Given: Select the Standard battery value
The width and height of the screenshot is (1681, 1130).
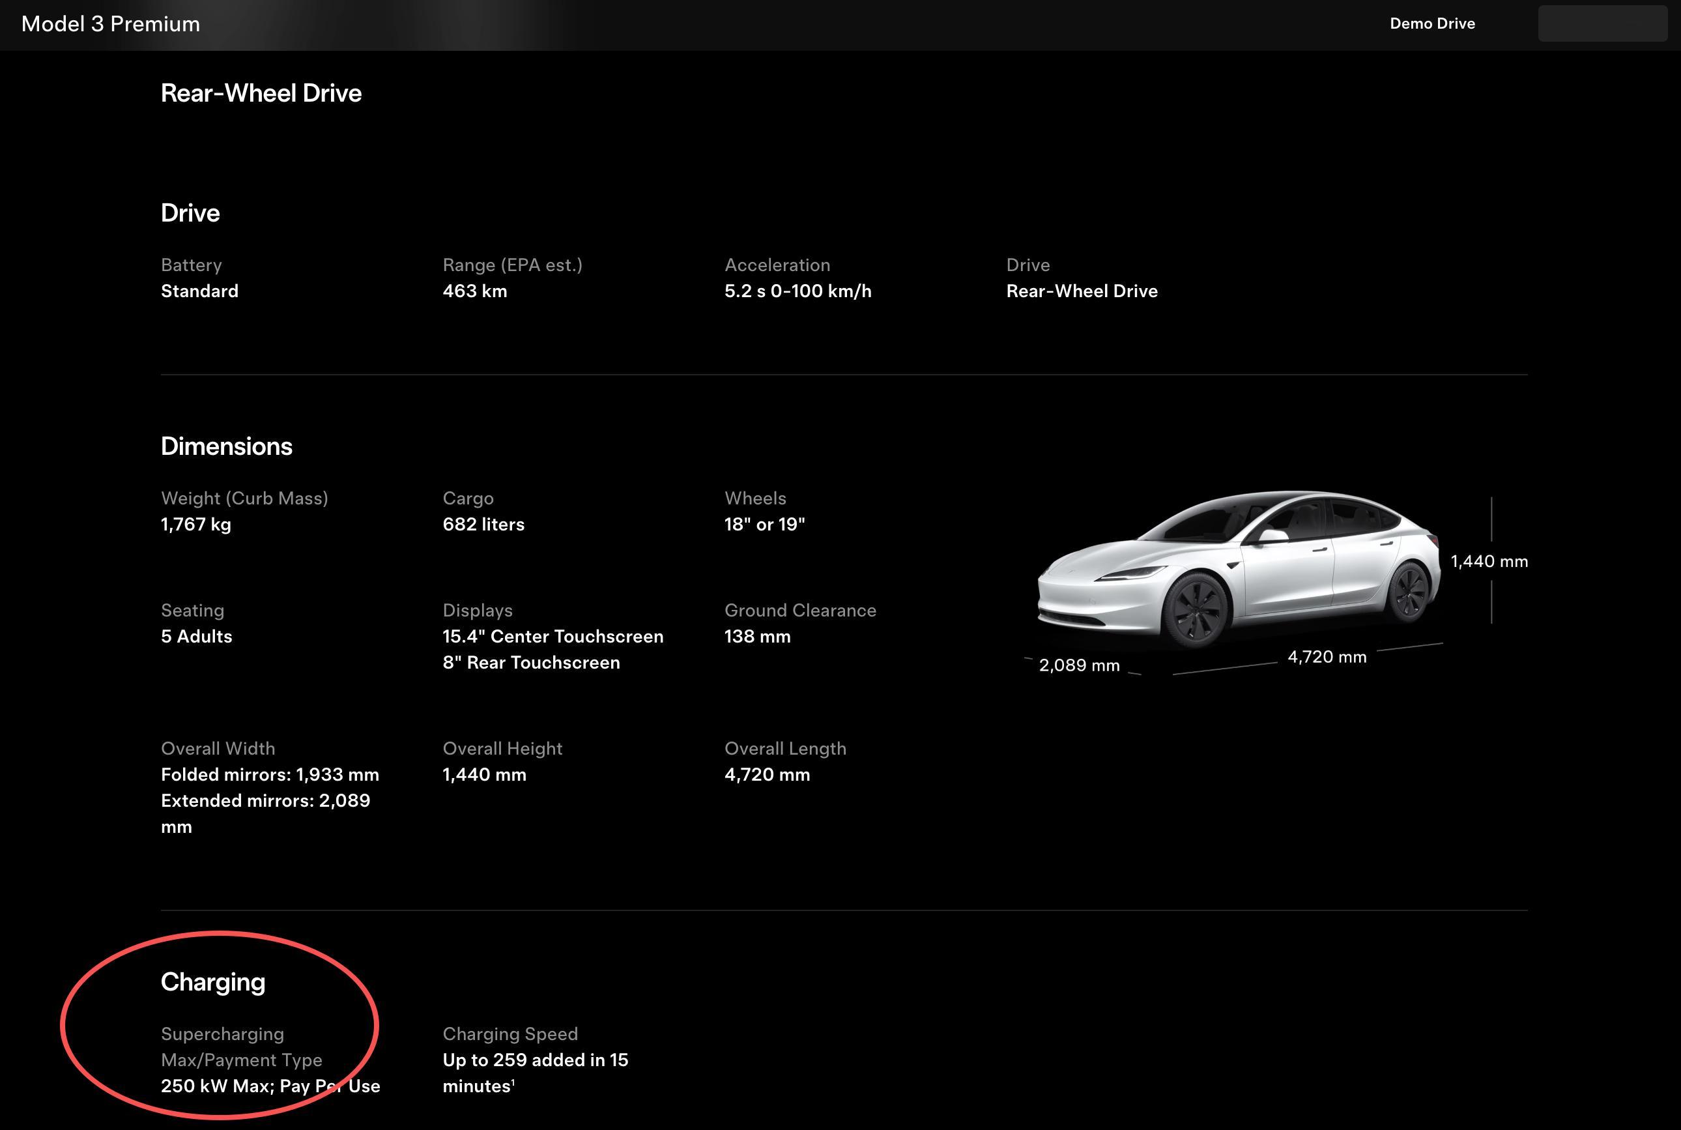Looking at the screenshot, I should 199,291.
